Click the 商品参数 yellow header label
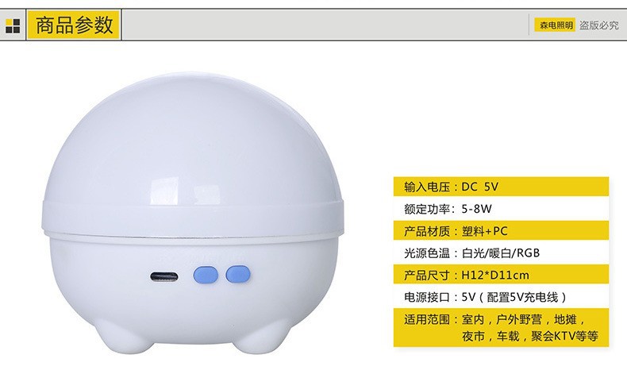 [74, 25]
